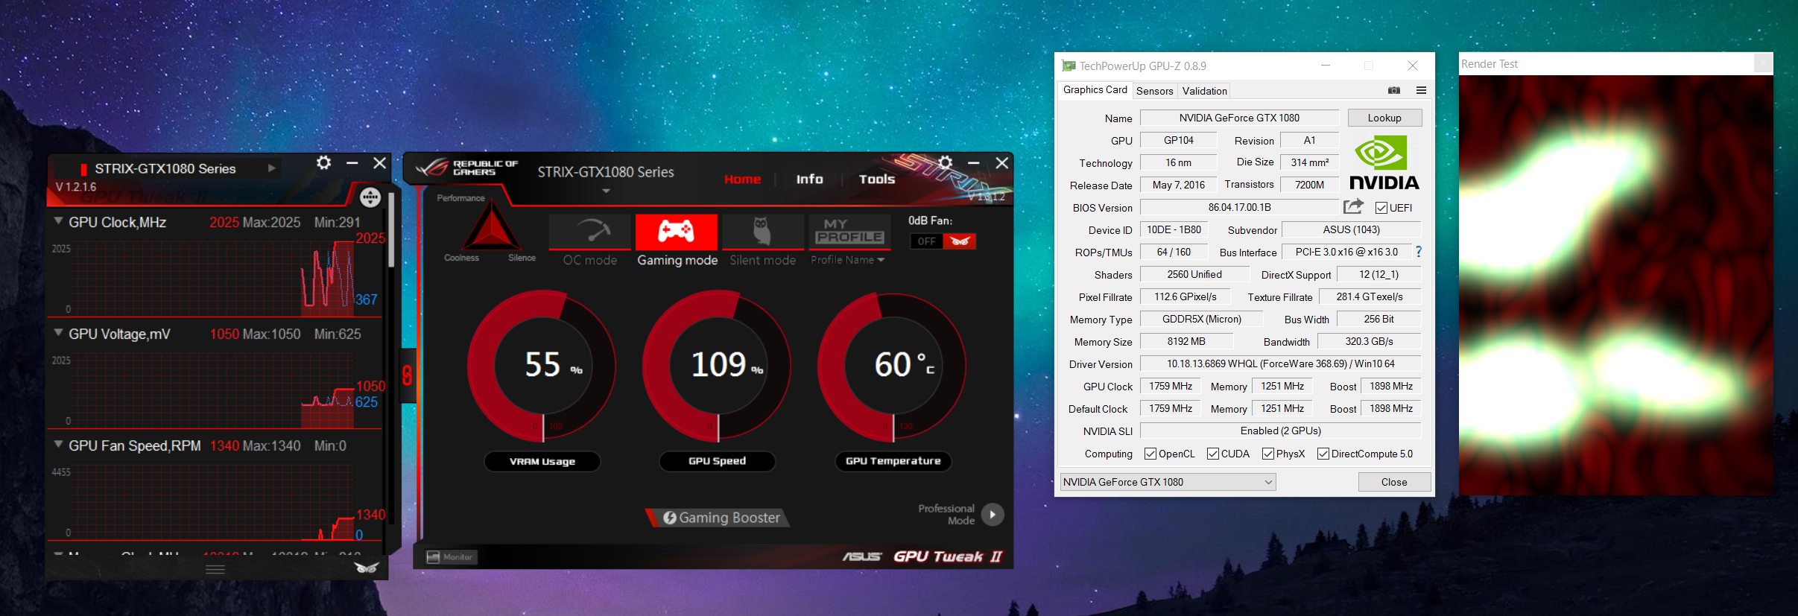Screen dimensions: 1798x616
Task: Click the GPU-Z title bar app icon
Action: click(x=1069, y=66)
